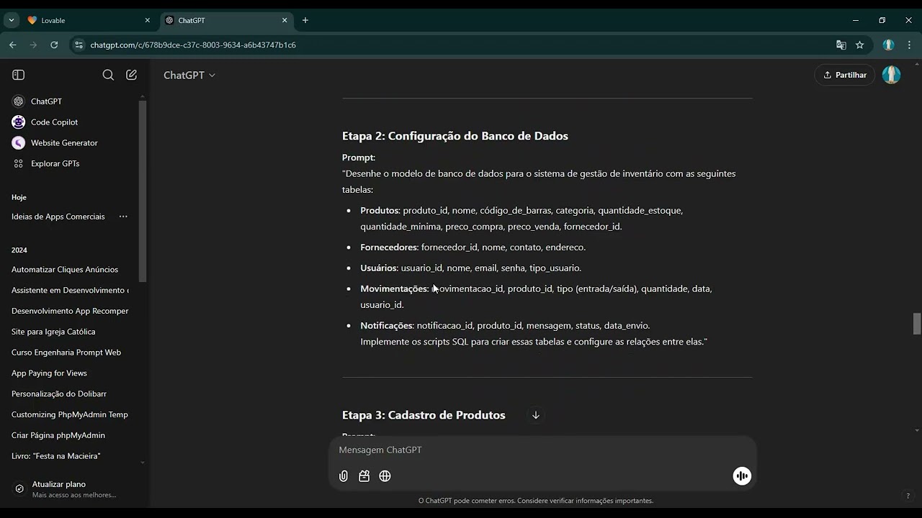Open a new browser tab
This screenshot has width=922, height=518.
pyautogui.click(x=305, y=20)
